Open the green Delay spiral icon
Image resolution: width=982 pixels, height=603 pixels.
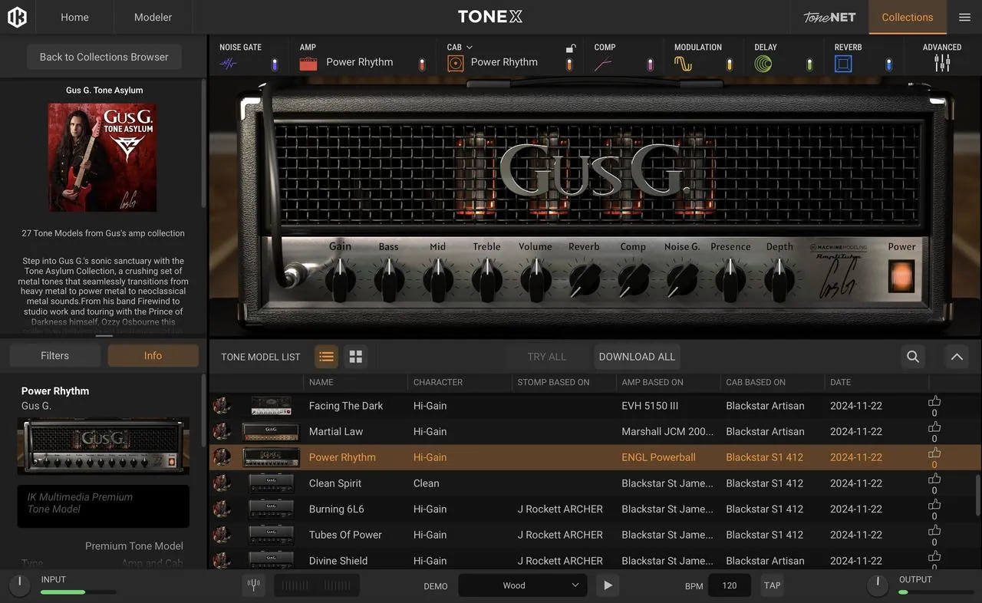pos(763,64)
